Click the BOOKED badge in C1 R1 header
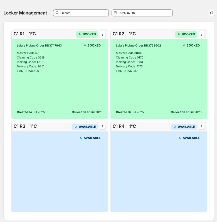The width and height of the screenshot is (217, 222). pyautogui.click(x=87, y=34)
